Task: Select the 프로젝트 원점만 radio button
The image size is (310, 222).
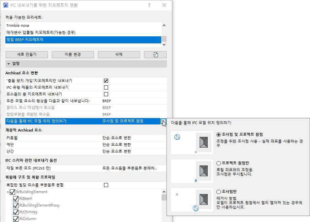Action: (218, 163)
